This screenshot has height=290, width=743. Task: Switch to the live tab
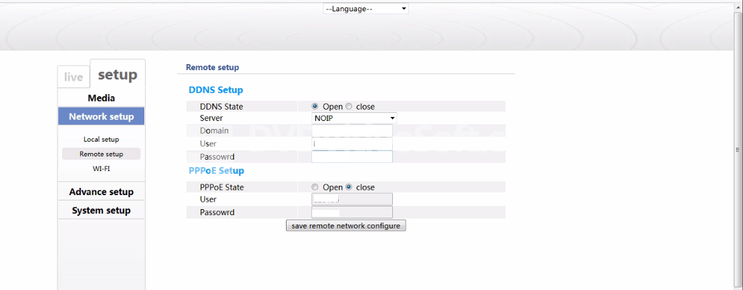coord(73,77)
